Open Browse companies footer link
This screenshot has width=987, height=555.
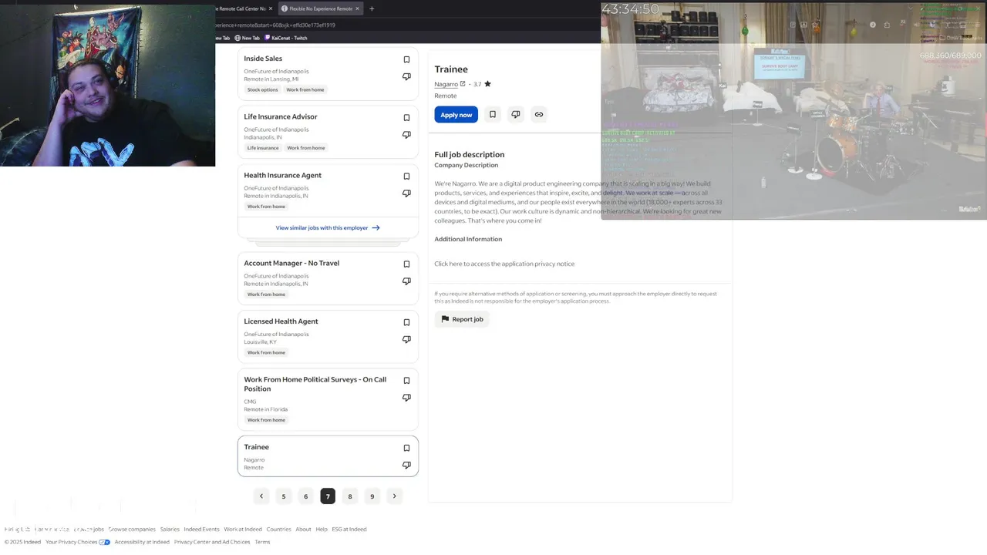(132, 530)
